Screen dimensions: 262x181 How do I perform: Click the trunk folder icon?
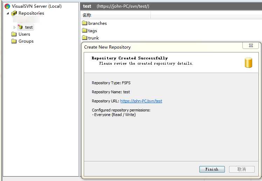85,38
